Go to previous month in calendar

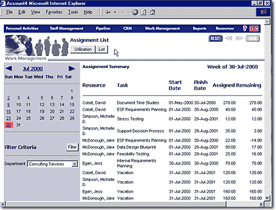pyautogui.click(x=9, y=69)
